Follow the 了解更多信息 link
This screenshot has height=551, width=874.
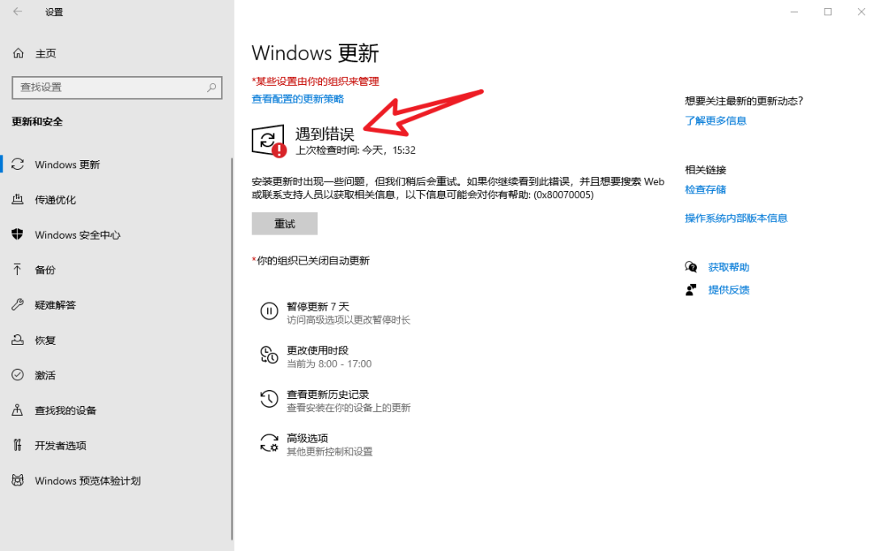tap(715, 121)
